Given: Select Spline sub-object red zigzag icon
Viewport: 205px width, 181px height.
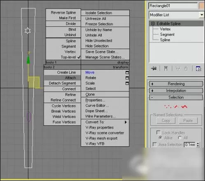Looking at the screenshot, I should tap(184, 106).
